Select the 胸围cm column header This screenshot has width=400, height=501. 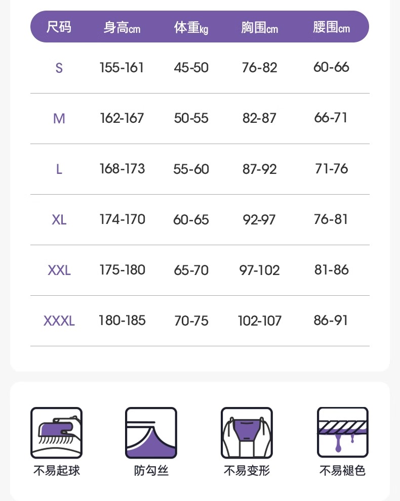point(259,27)
